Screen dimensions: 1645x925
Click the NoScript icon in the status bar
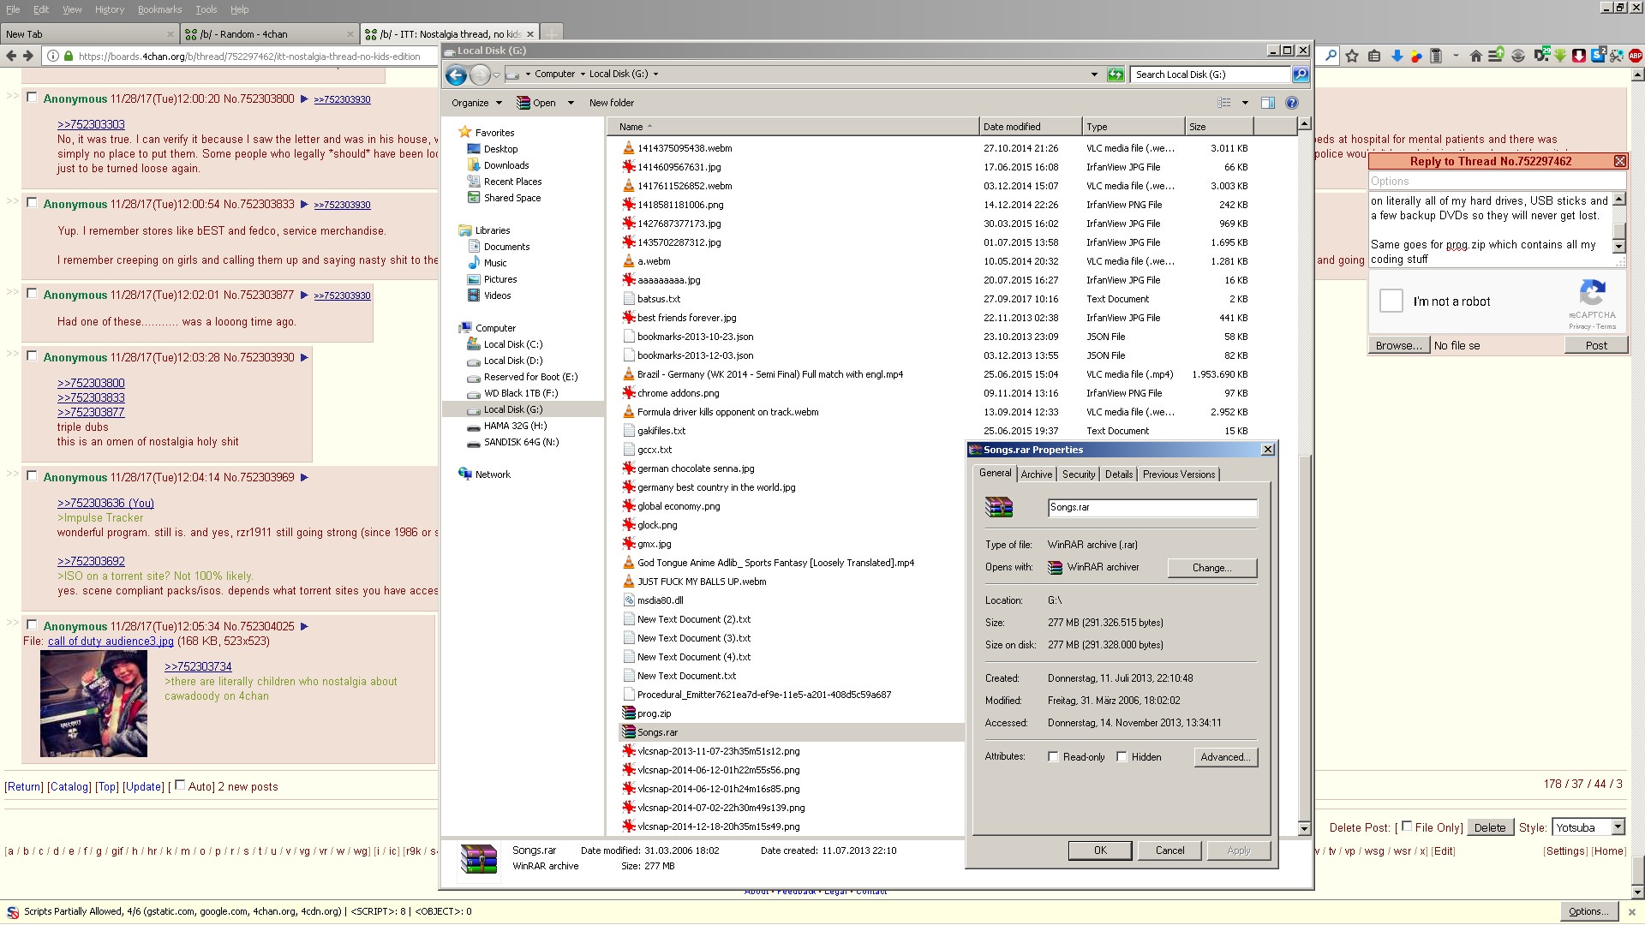13,912
